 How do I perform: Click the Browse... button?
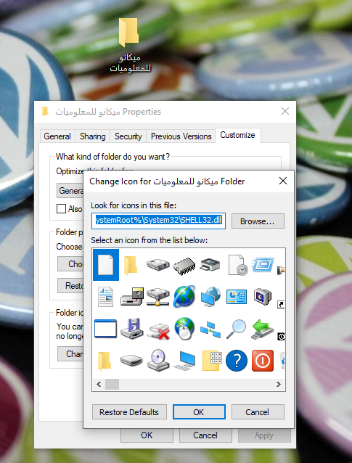(258, 221)
